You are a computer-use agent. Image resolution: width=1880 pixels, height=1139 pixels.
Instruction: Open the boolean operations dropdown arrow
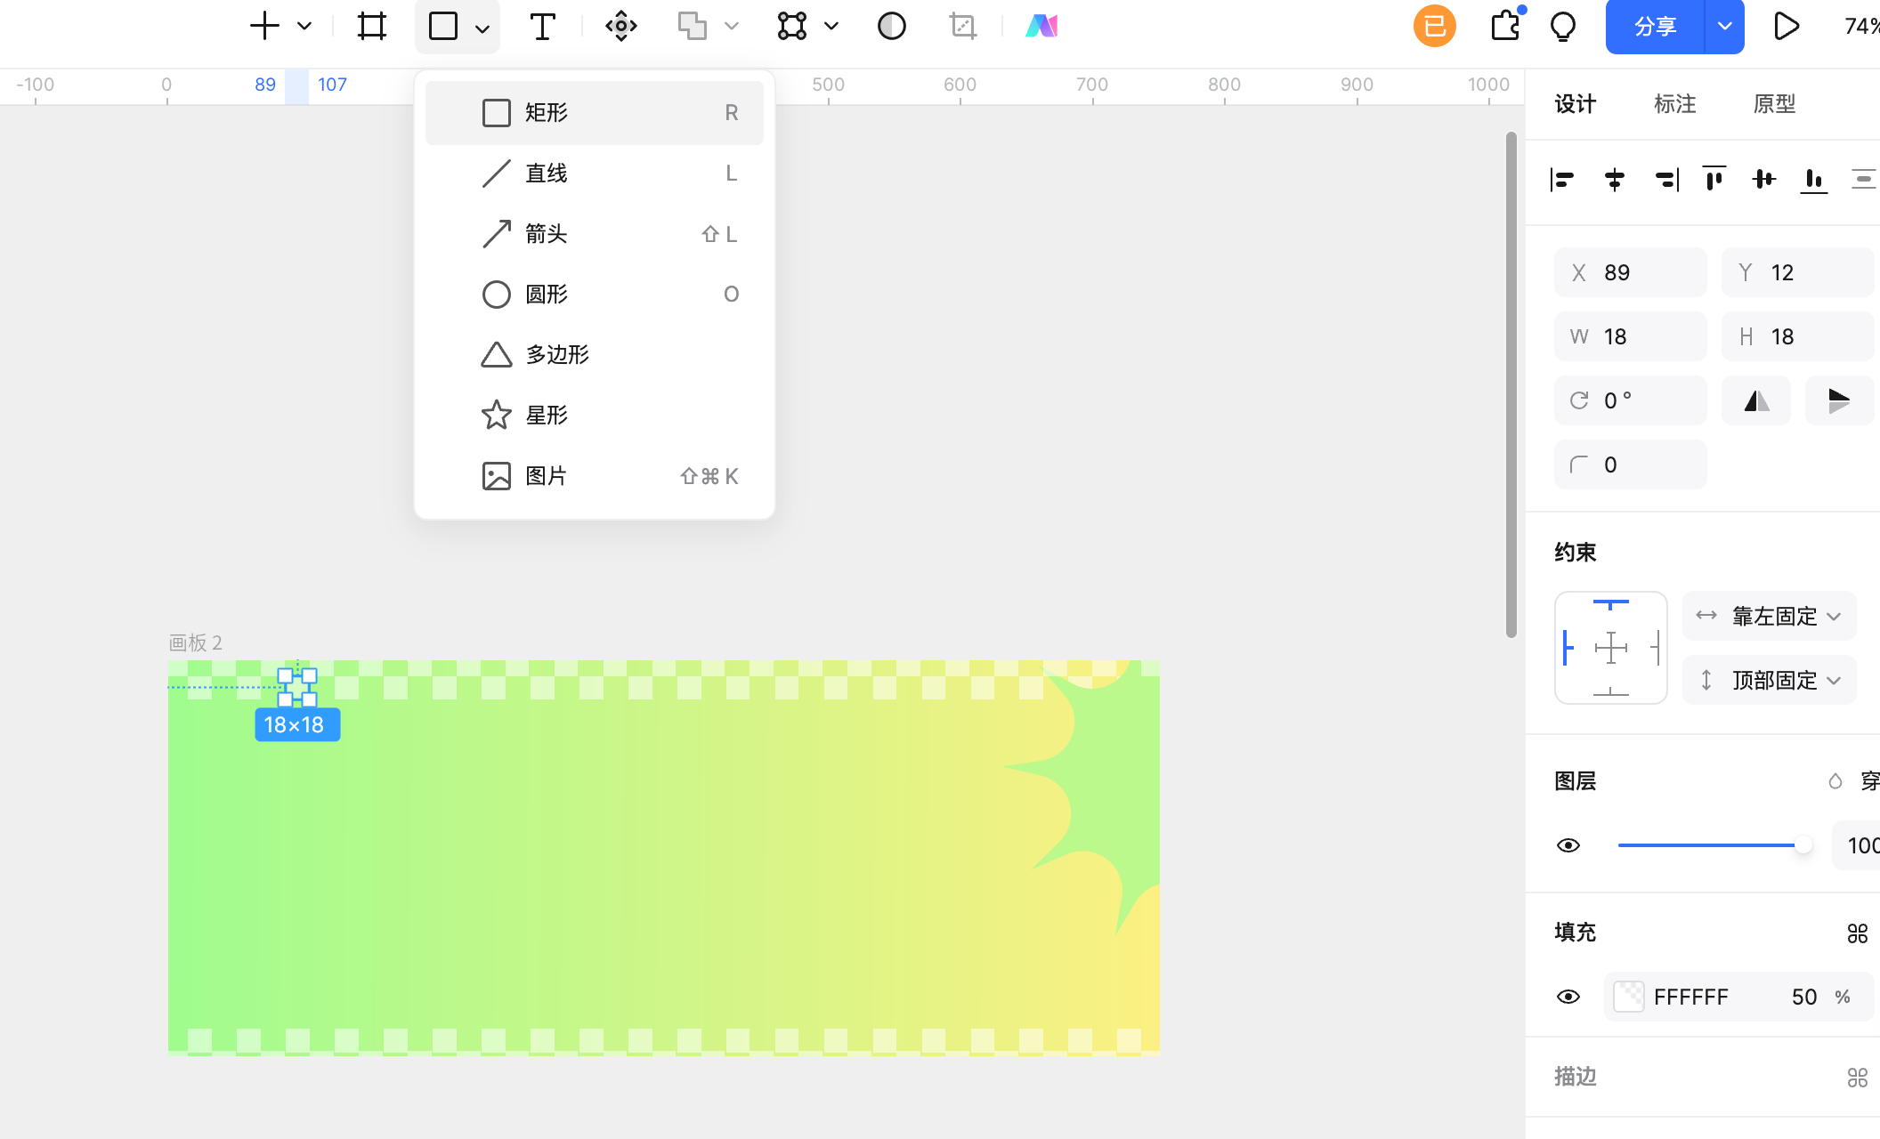pos(732,26)
